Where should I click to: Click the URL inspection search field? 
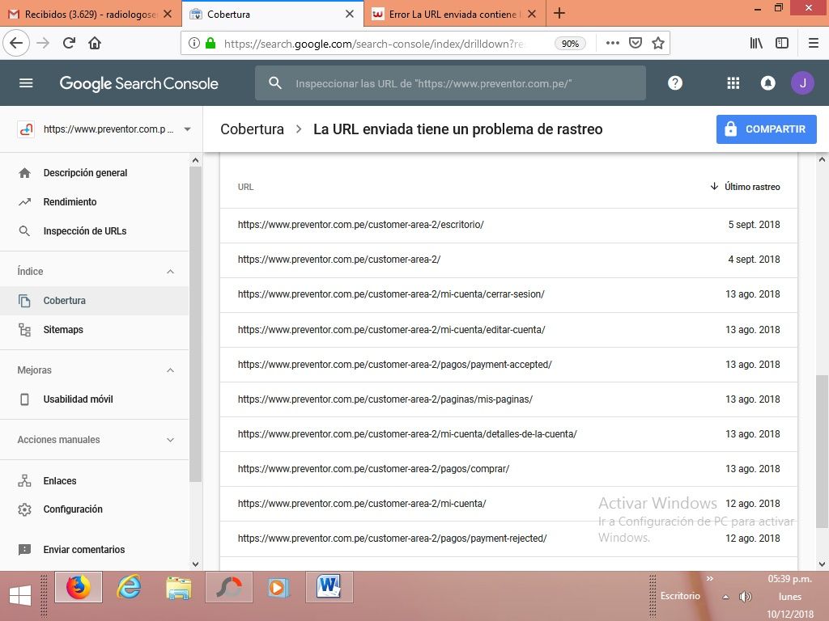tap(450, 83)
